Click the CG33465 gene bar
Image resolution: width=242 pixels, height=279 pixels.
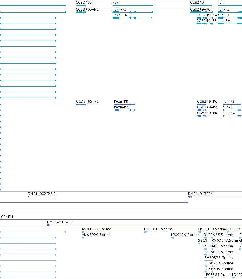pos(81,5)
